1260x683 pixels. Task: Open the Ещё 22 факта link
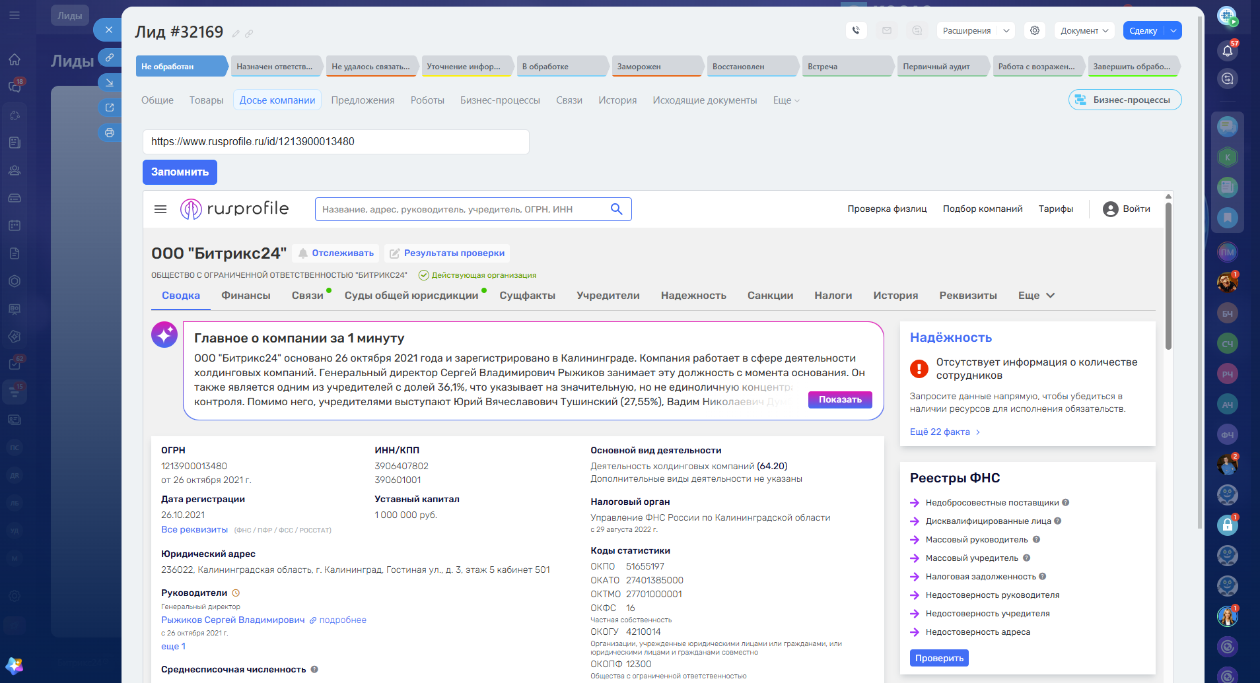[x=945, y=432]
